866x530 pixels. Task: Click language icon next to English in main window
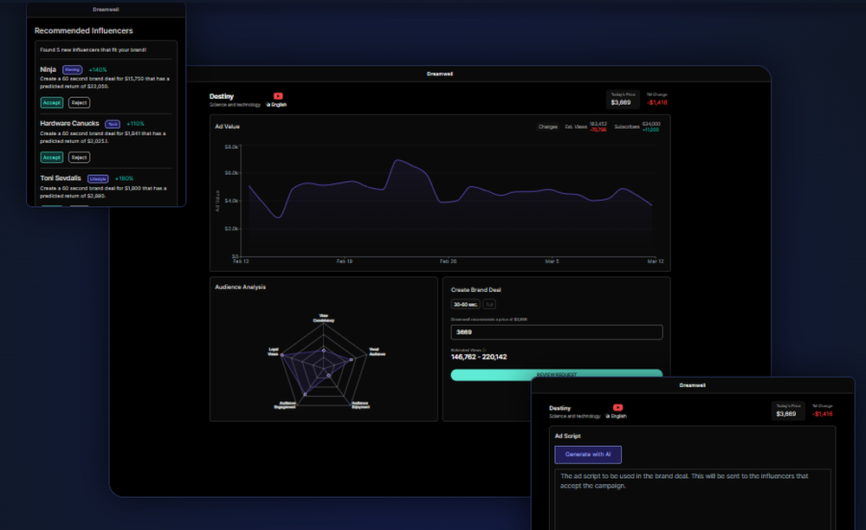click(x=268, y=105)
